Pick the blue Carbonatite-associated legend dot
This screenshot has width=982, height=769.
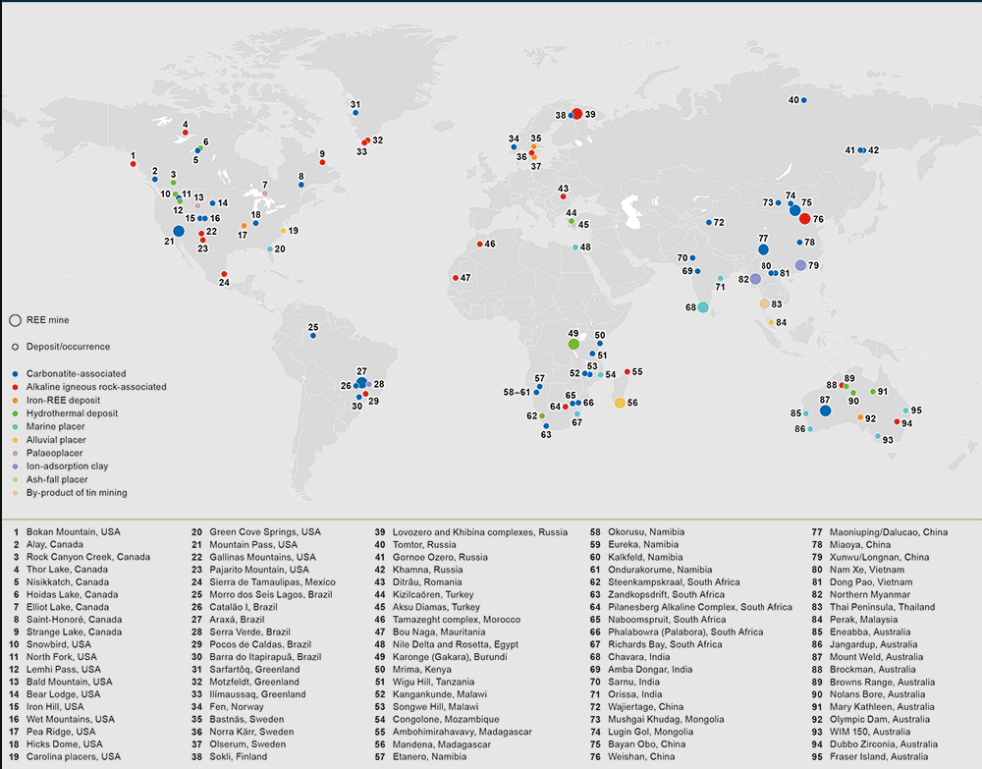click(15, 374)
